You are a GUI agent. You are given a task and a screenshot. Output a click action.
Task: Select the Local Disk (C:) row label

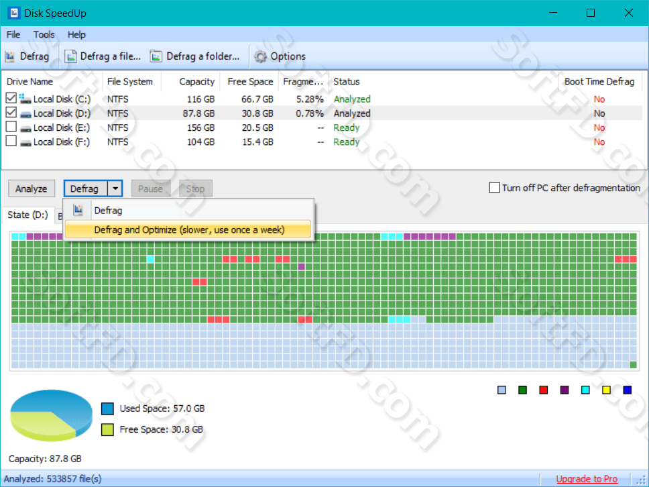62,99
